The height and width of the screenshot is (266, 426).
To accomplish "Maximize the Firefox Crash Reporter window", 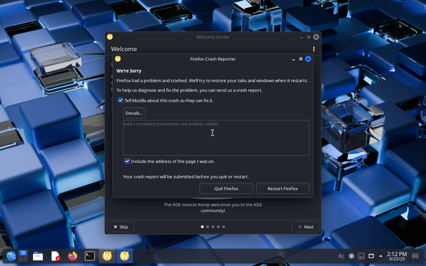I will click(301, 59).
